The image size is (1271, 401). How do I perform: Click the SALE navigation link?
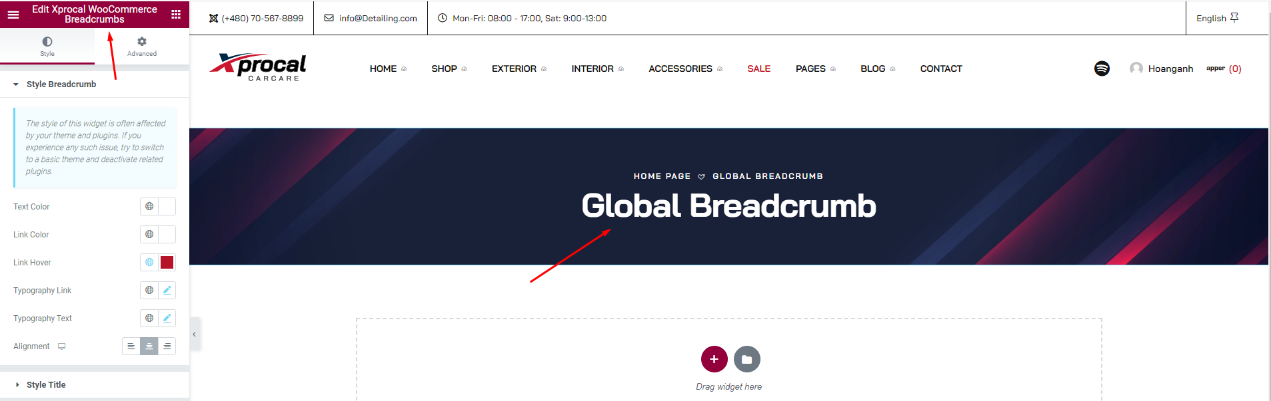(758, 68)
